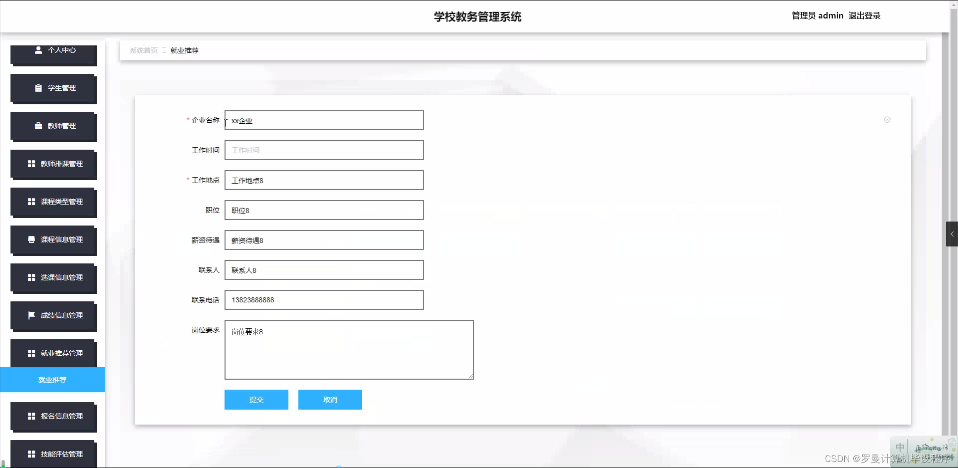Click the document icon beside 学生管理
The width and height of the screenshot is (958, 468).
point(39,88)
